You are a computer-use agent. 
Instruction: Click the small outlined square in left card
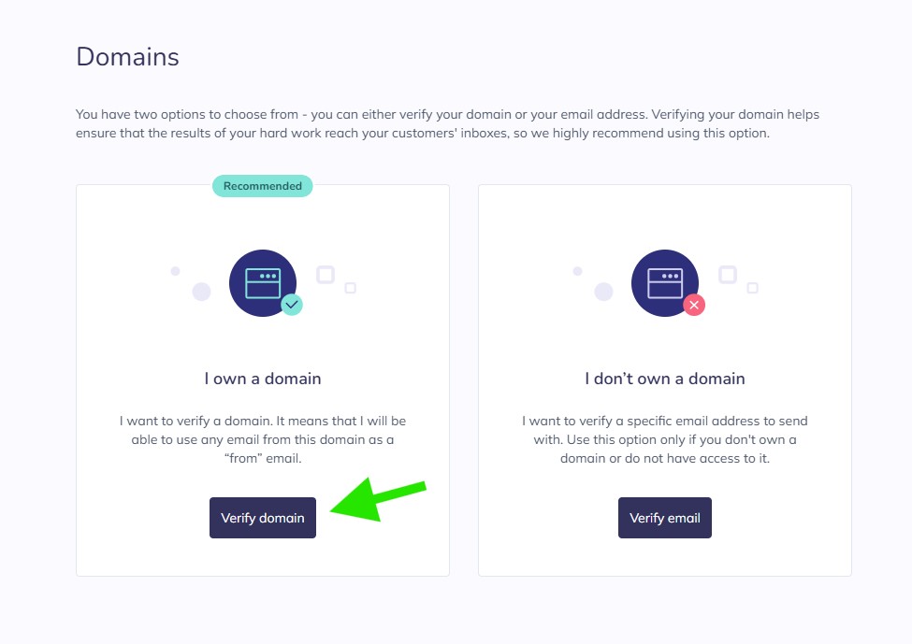(x=350, y=288)
